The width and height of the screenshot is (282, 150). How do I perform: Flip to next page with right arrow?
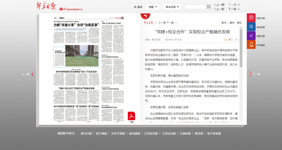pyautogui.click(x=250, y=74)
